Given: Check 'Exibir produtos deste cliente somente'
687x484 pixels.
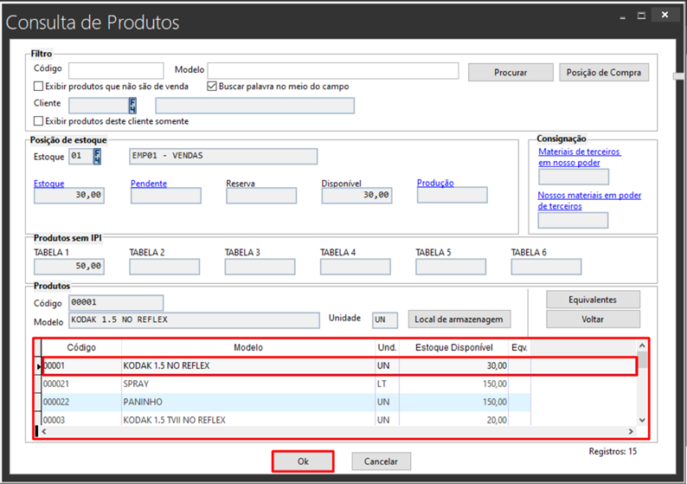Looking at the screenshot, I should pyautogui.click(x=38, y=121).
